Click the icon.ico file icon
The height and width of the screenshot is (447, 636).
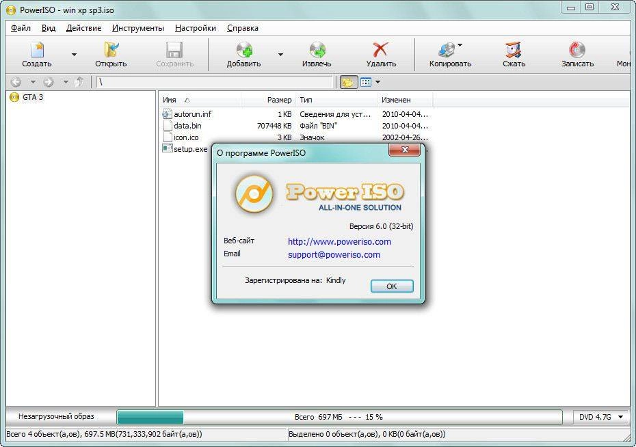[x=167, y=137]
